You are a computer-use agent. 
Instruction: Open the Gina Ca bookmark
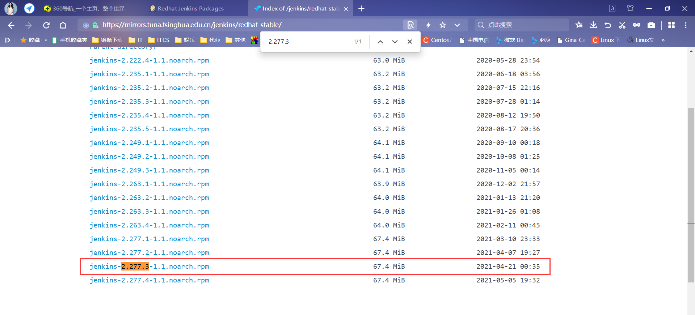571,40
